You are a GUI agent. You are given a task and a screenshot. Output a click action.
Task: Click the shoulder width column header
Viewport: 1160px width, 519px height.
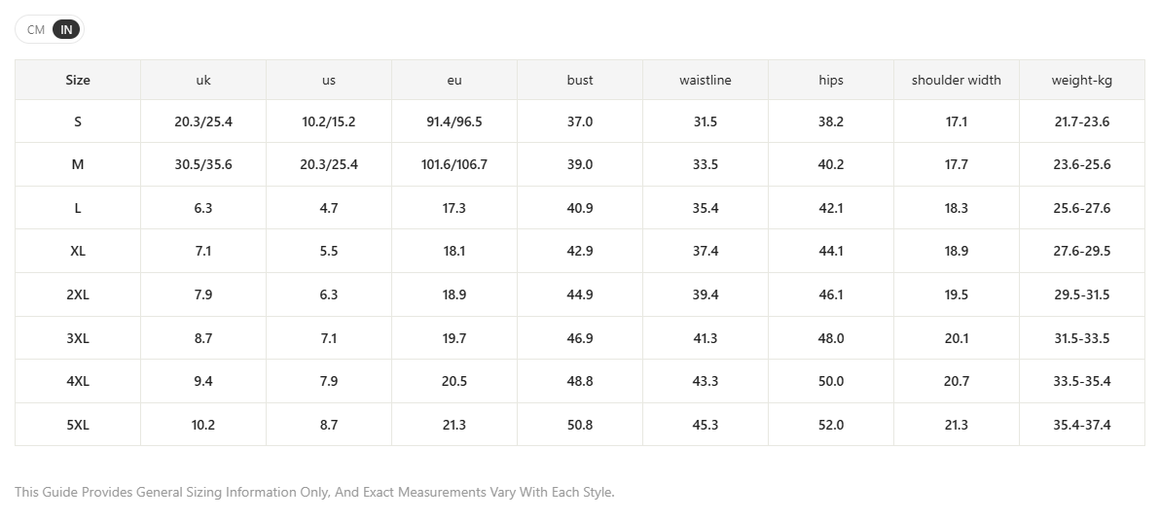(x=957, y=80)
